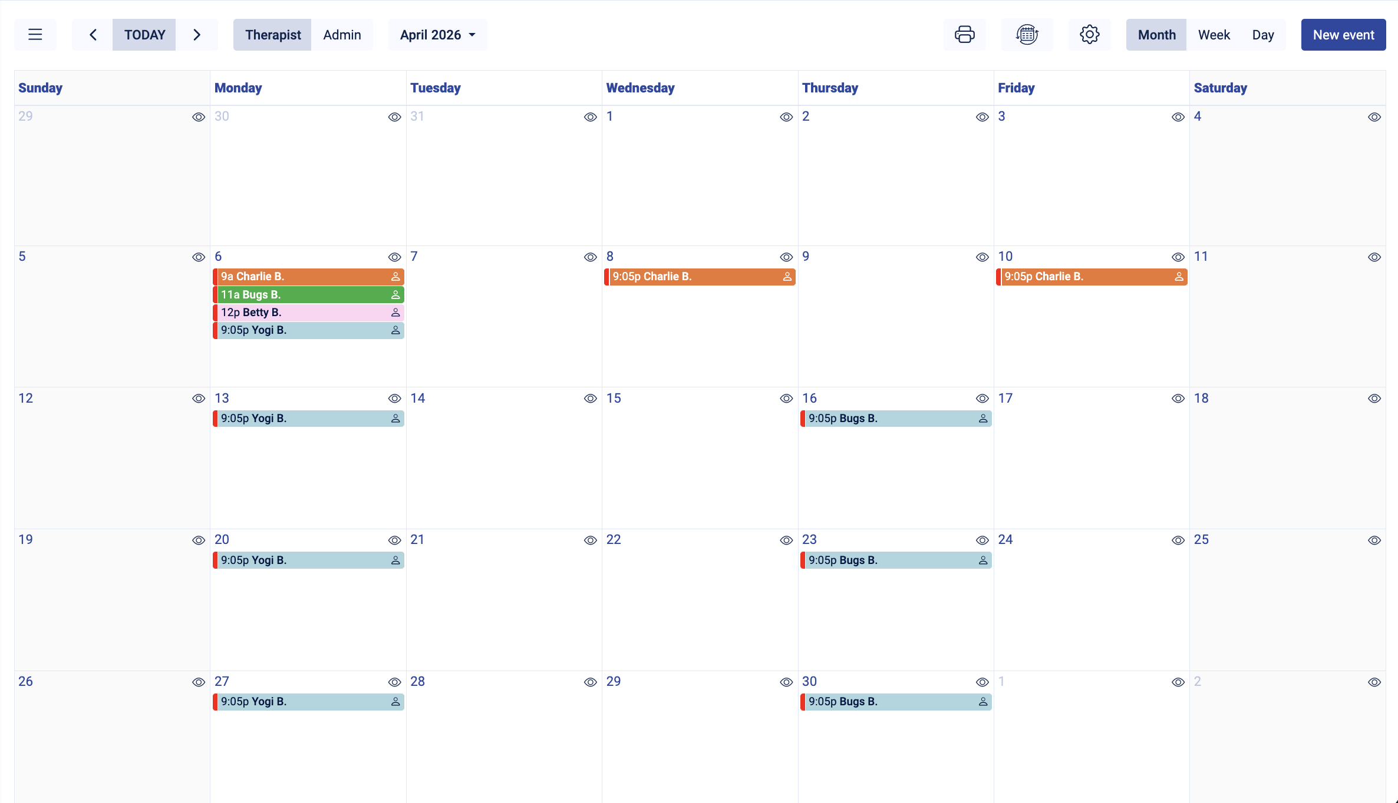Switch the calendar to Week view

pyautogui.click(x=1214, y=34)
